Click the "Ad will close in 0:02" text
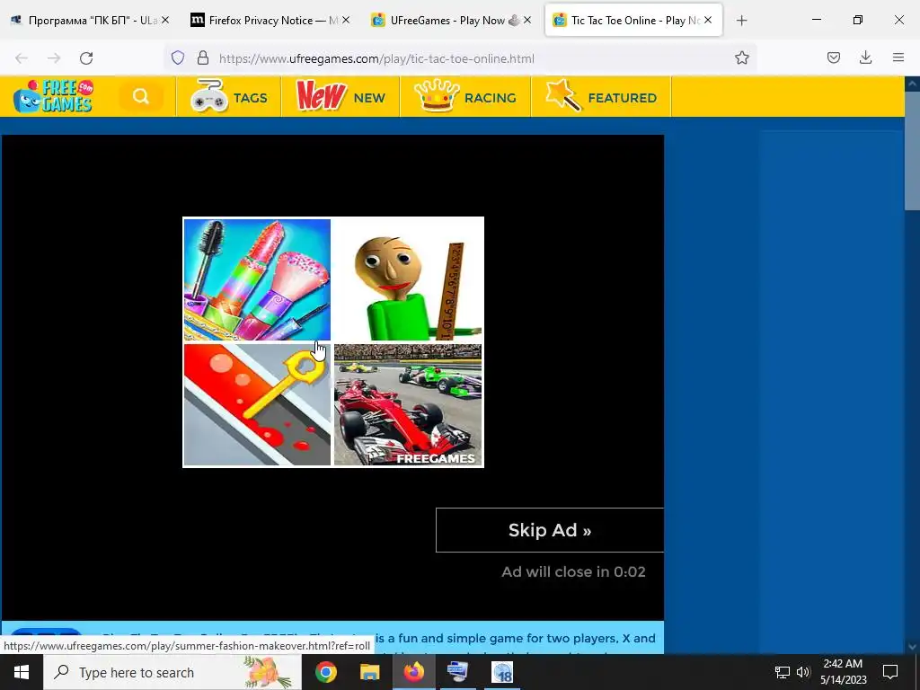Screen dimensions: 920x690 tap(573, 572)
